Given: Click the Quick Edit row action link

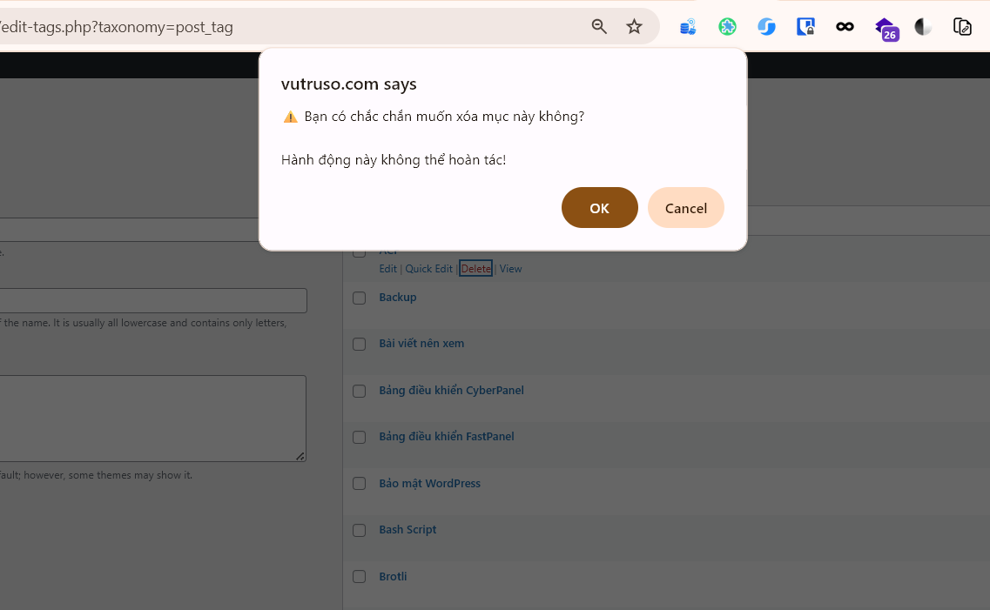Looking at the screenshot, I should pyautogui.click(x=428, y=269).
